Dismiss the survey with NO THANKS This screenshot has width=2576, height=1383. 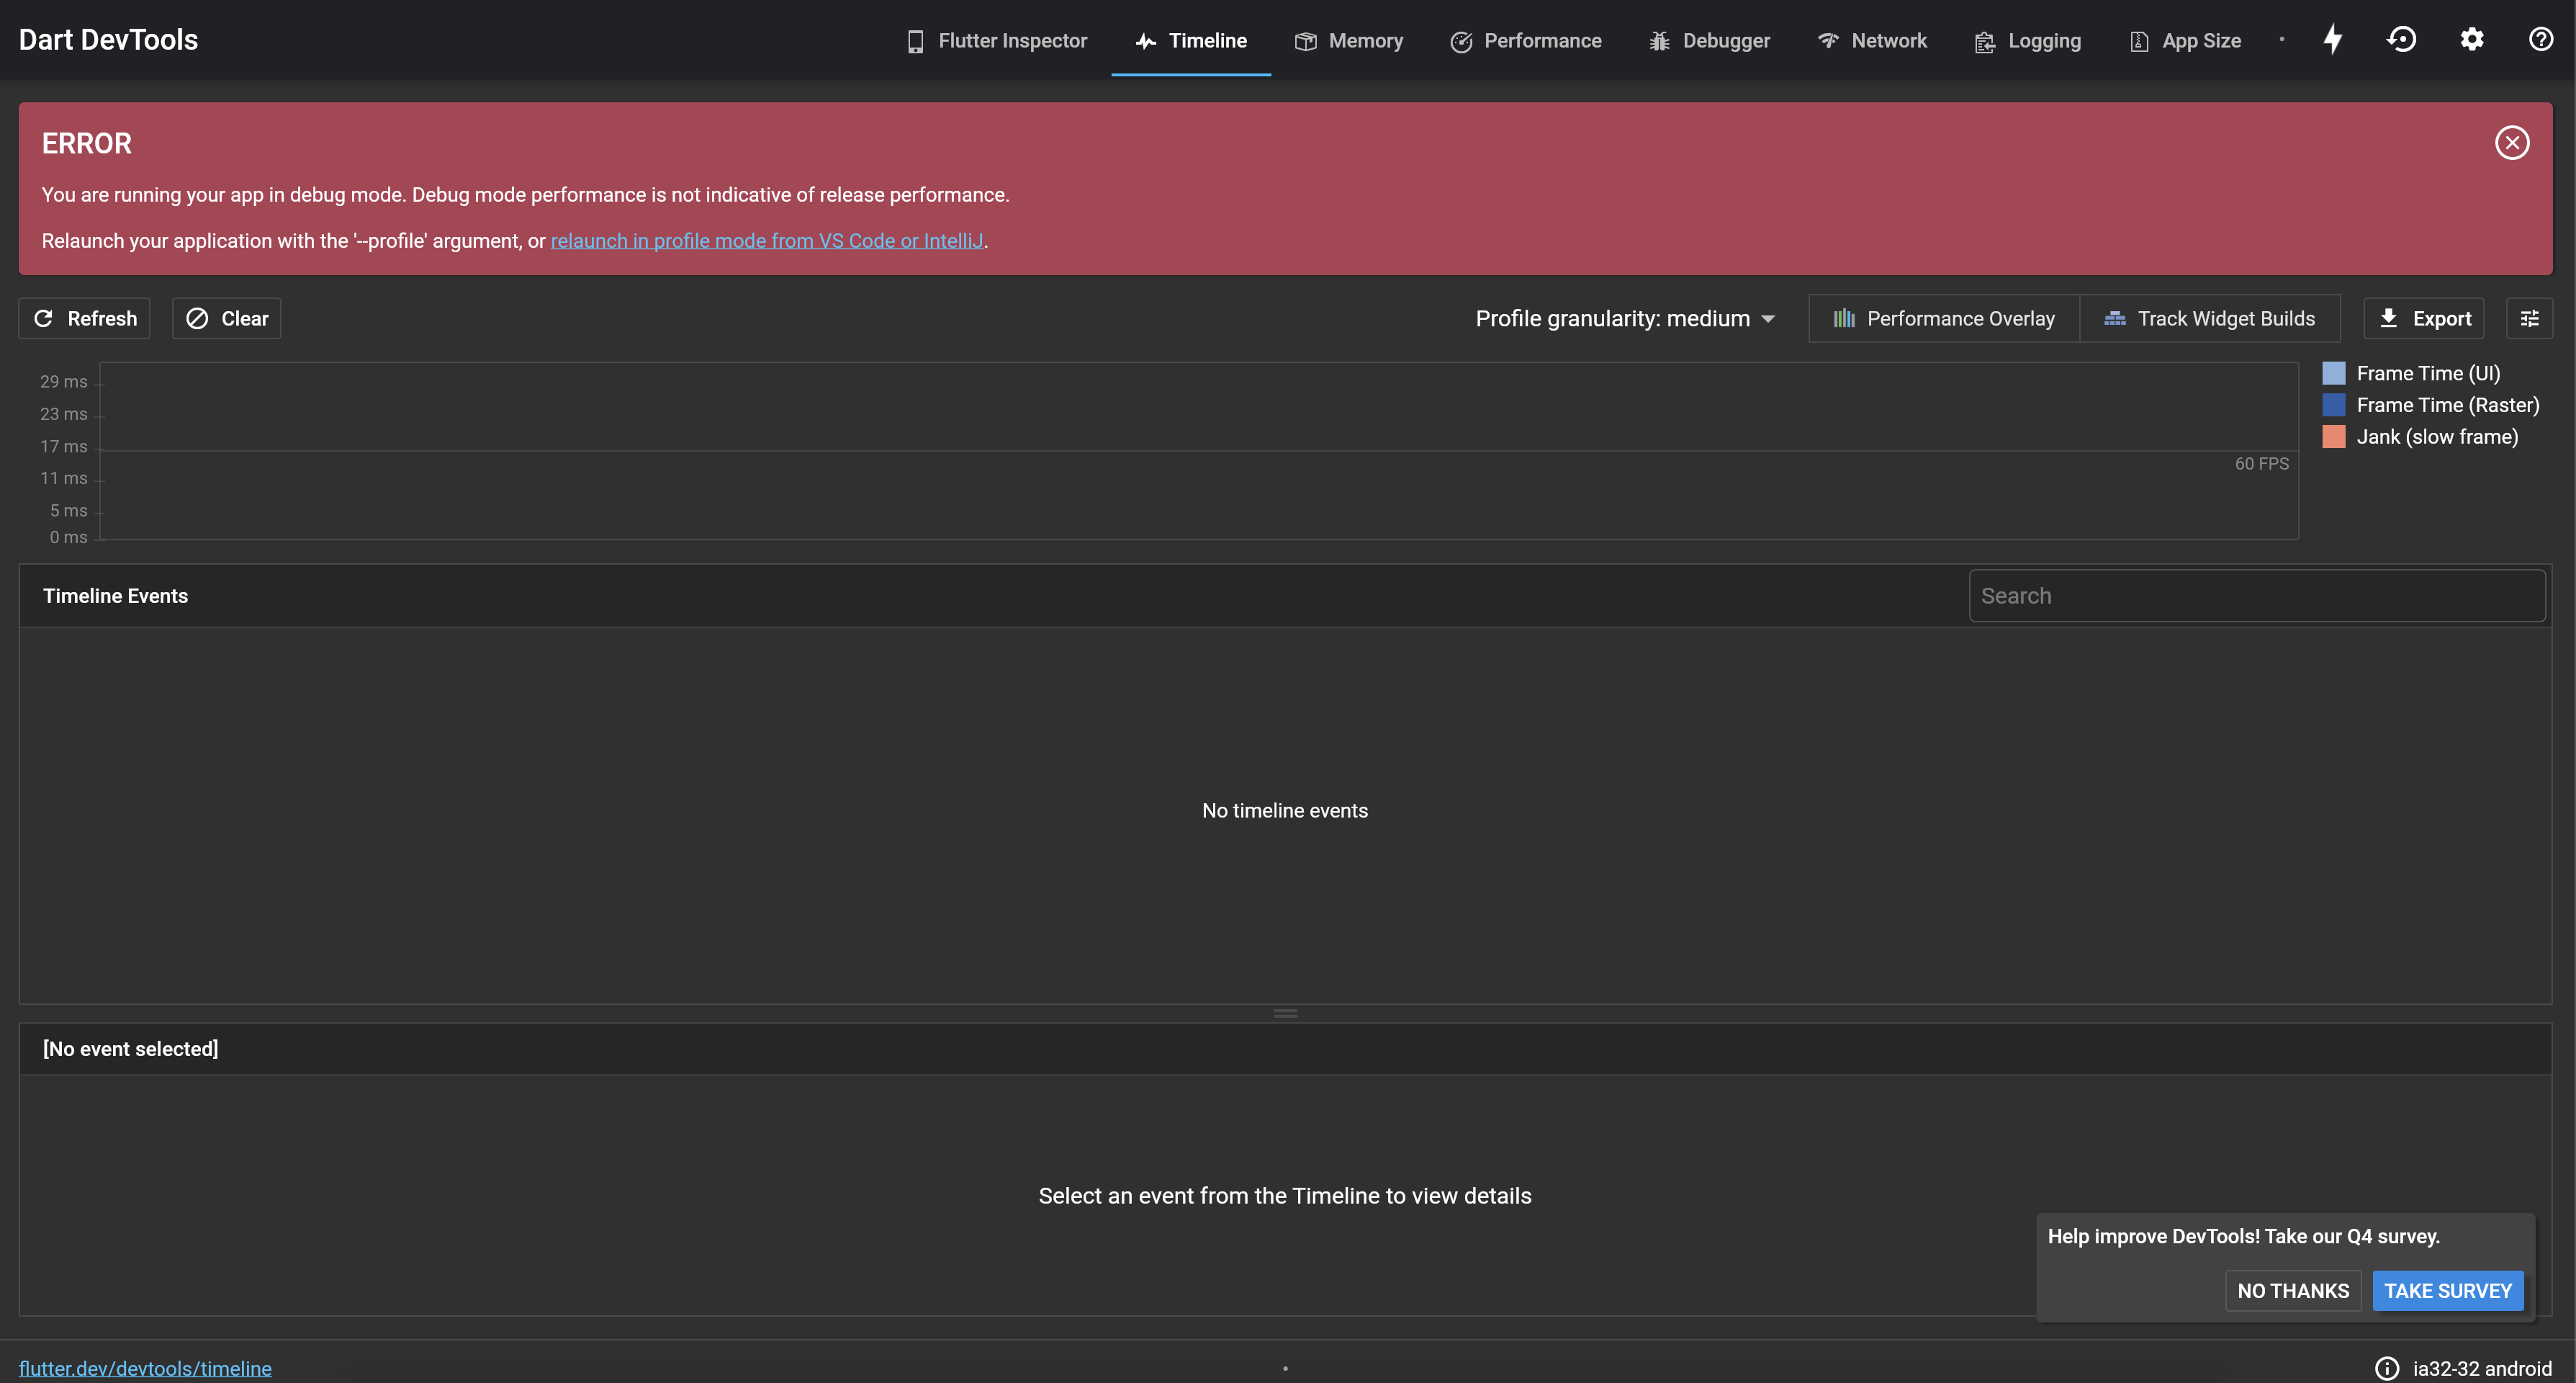(x=2293, y=1291)
